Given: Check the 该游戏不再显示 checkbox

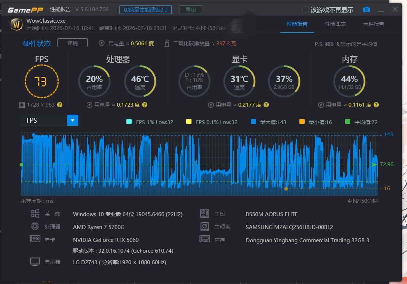Looking at the screenshot, I should pos(305,10).
